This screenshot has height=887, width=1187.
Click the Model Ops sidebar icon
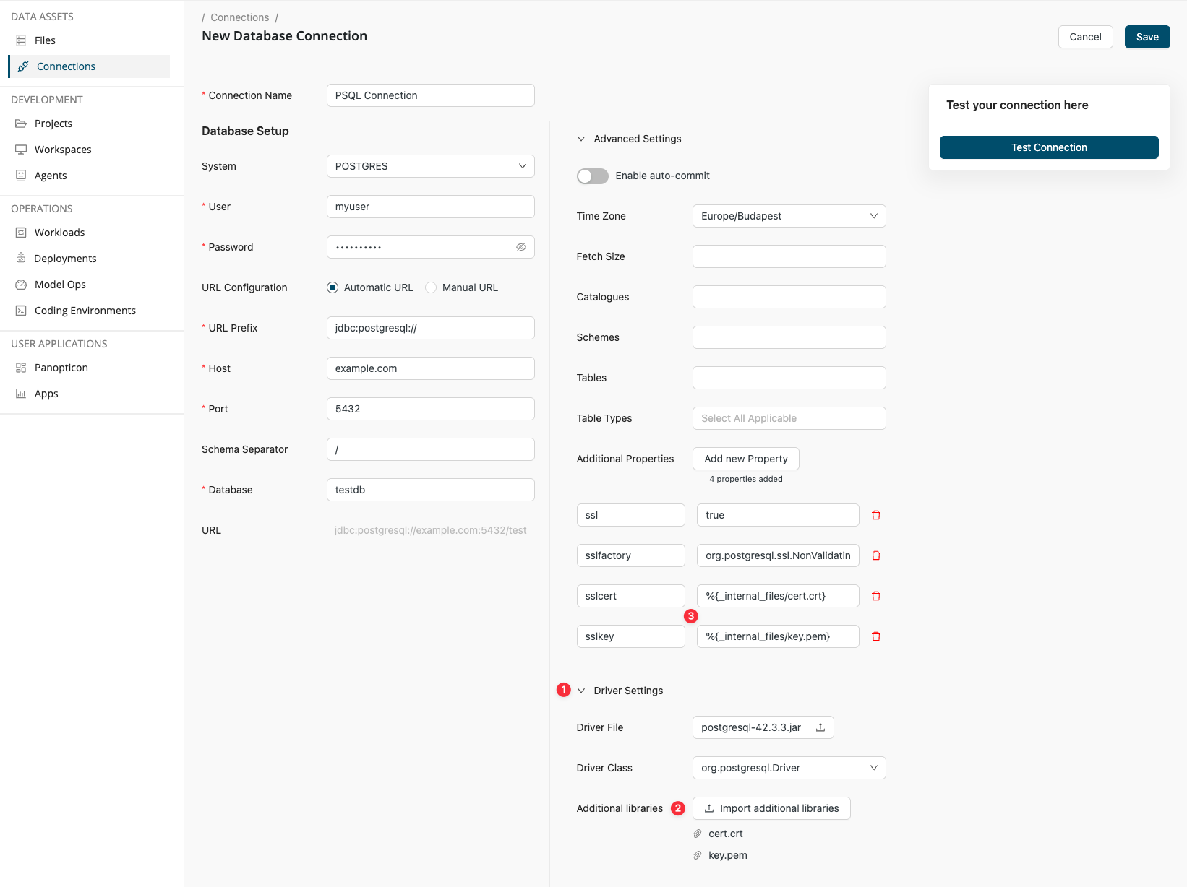(x=21, y=285)
